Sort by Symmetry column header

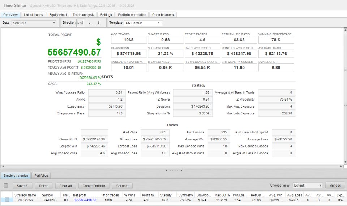click(186, 195)
